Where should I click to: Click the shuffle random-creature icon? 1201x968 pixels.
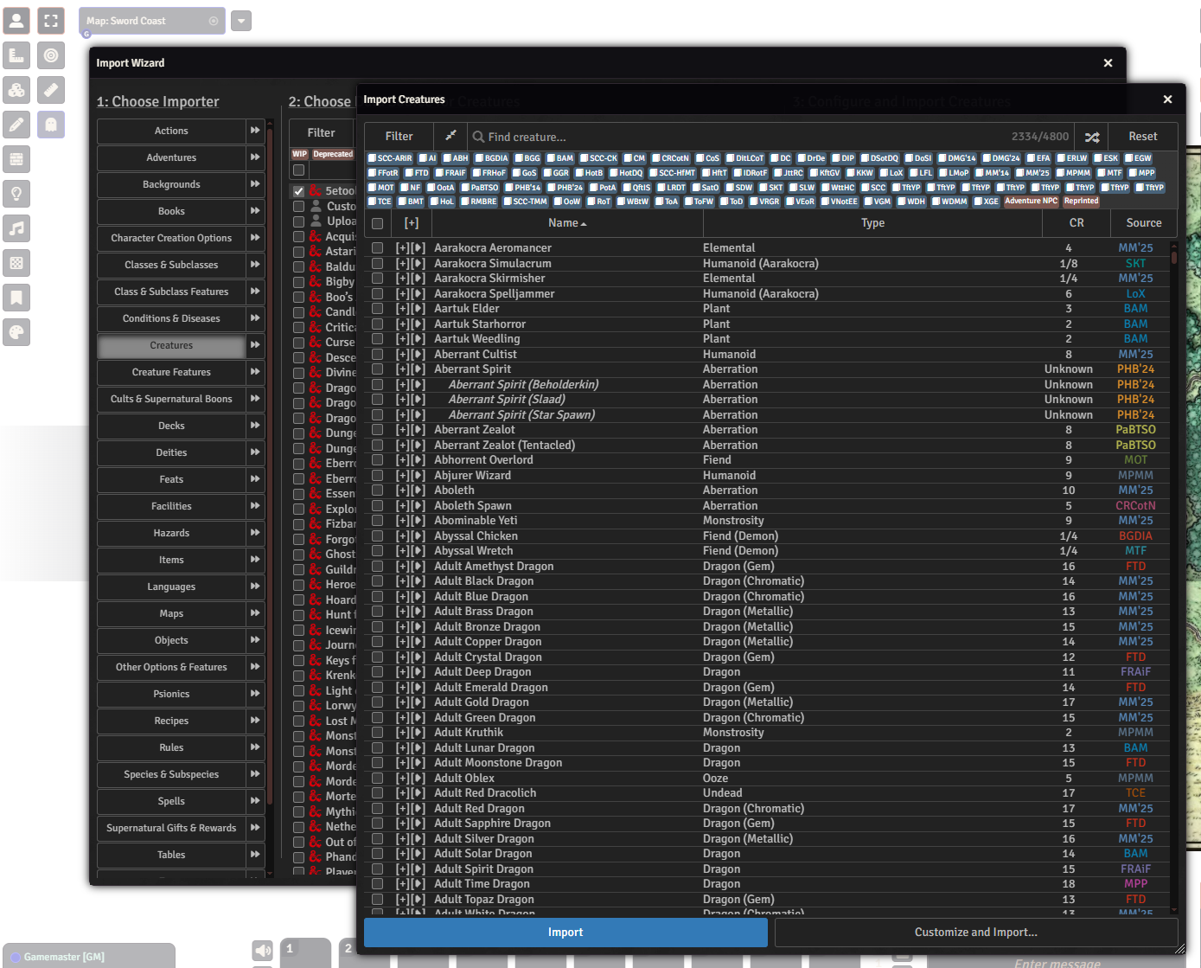click(x=1092, y=137)
